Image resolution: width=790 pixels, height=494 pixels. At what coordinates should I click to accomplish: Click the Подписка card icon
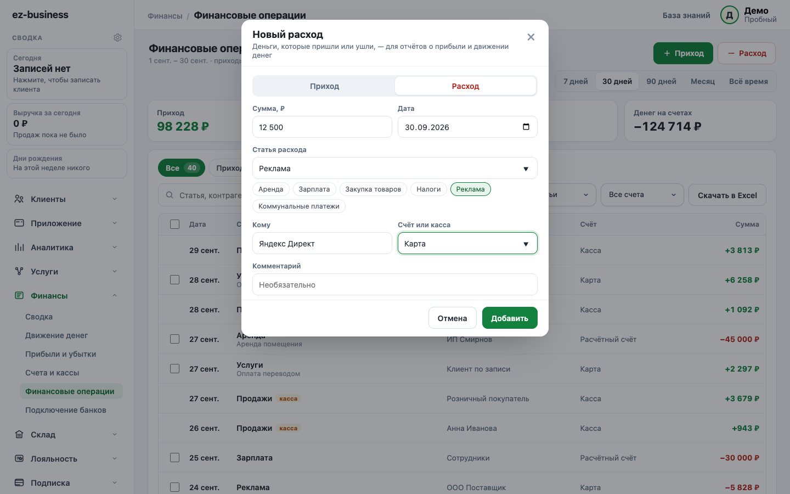tap(19, 483)
